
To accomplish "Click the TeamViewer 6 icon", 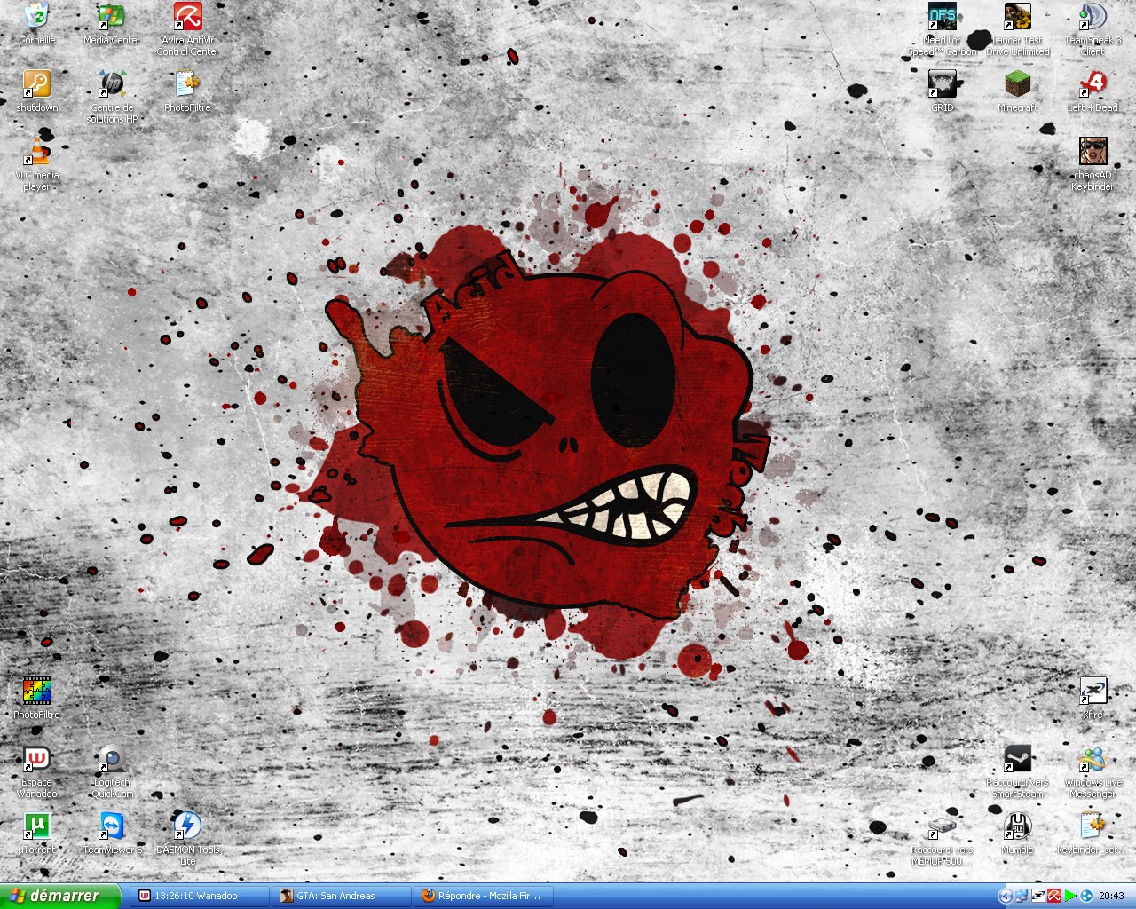I will tap(112, 826).
